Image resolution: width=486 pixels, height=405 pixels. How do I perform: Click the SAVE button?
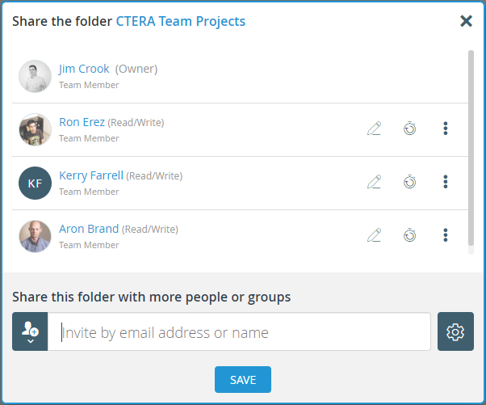(242, 380)
